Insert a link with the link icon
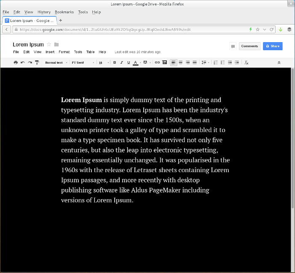The image size is (295, 273). [157, 62]
